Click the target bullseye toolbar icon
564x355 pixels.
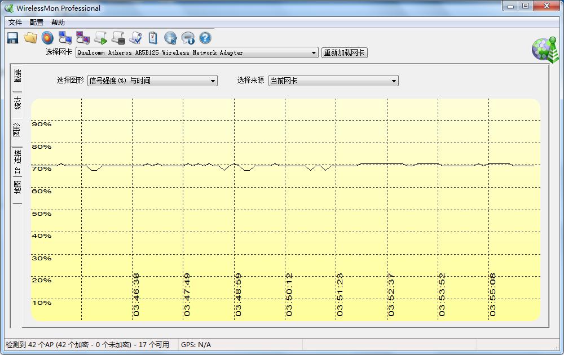coord(47,38)
